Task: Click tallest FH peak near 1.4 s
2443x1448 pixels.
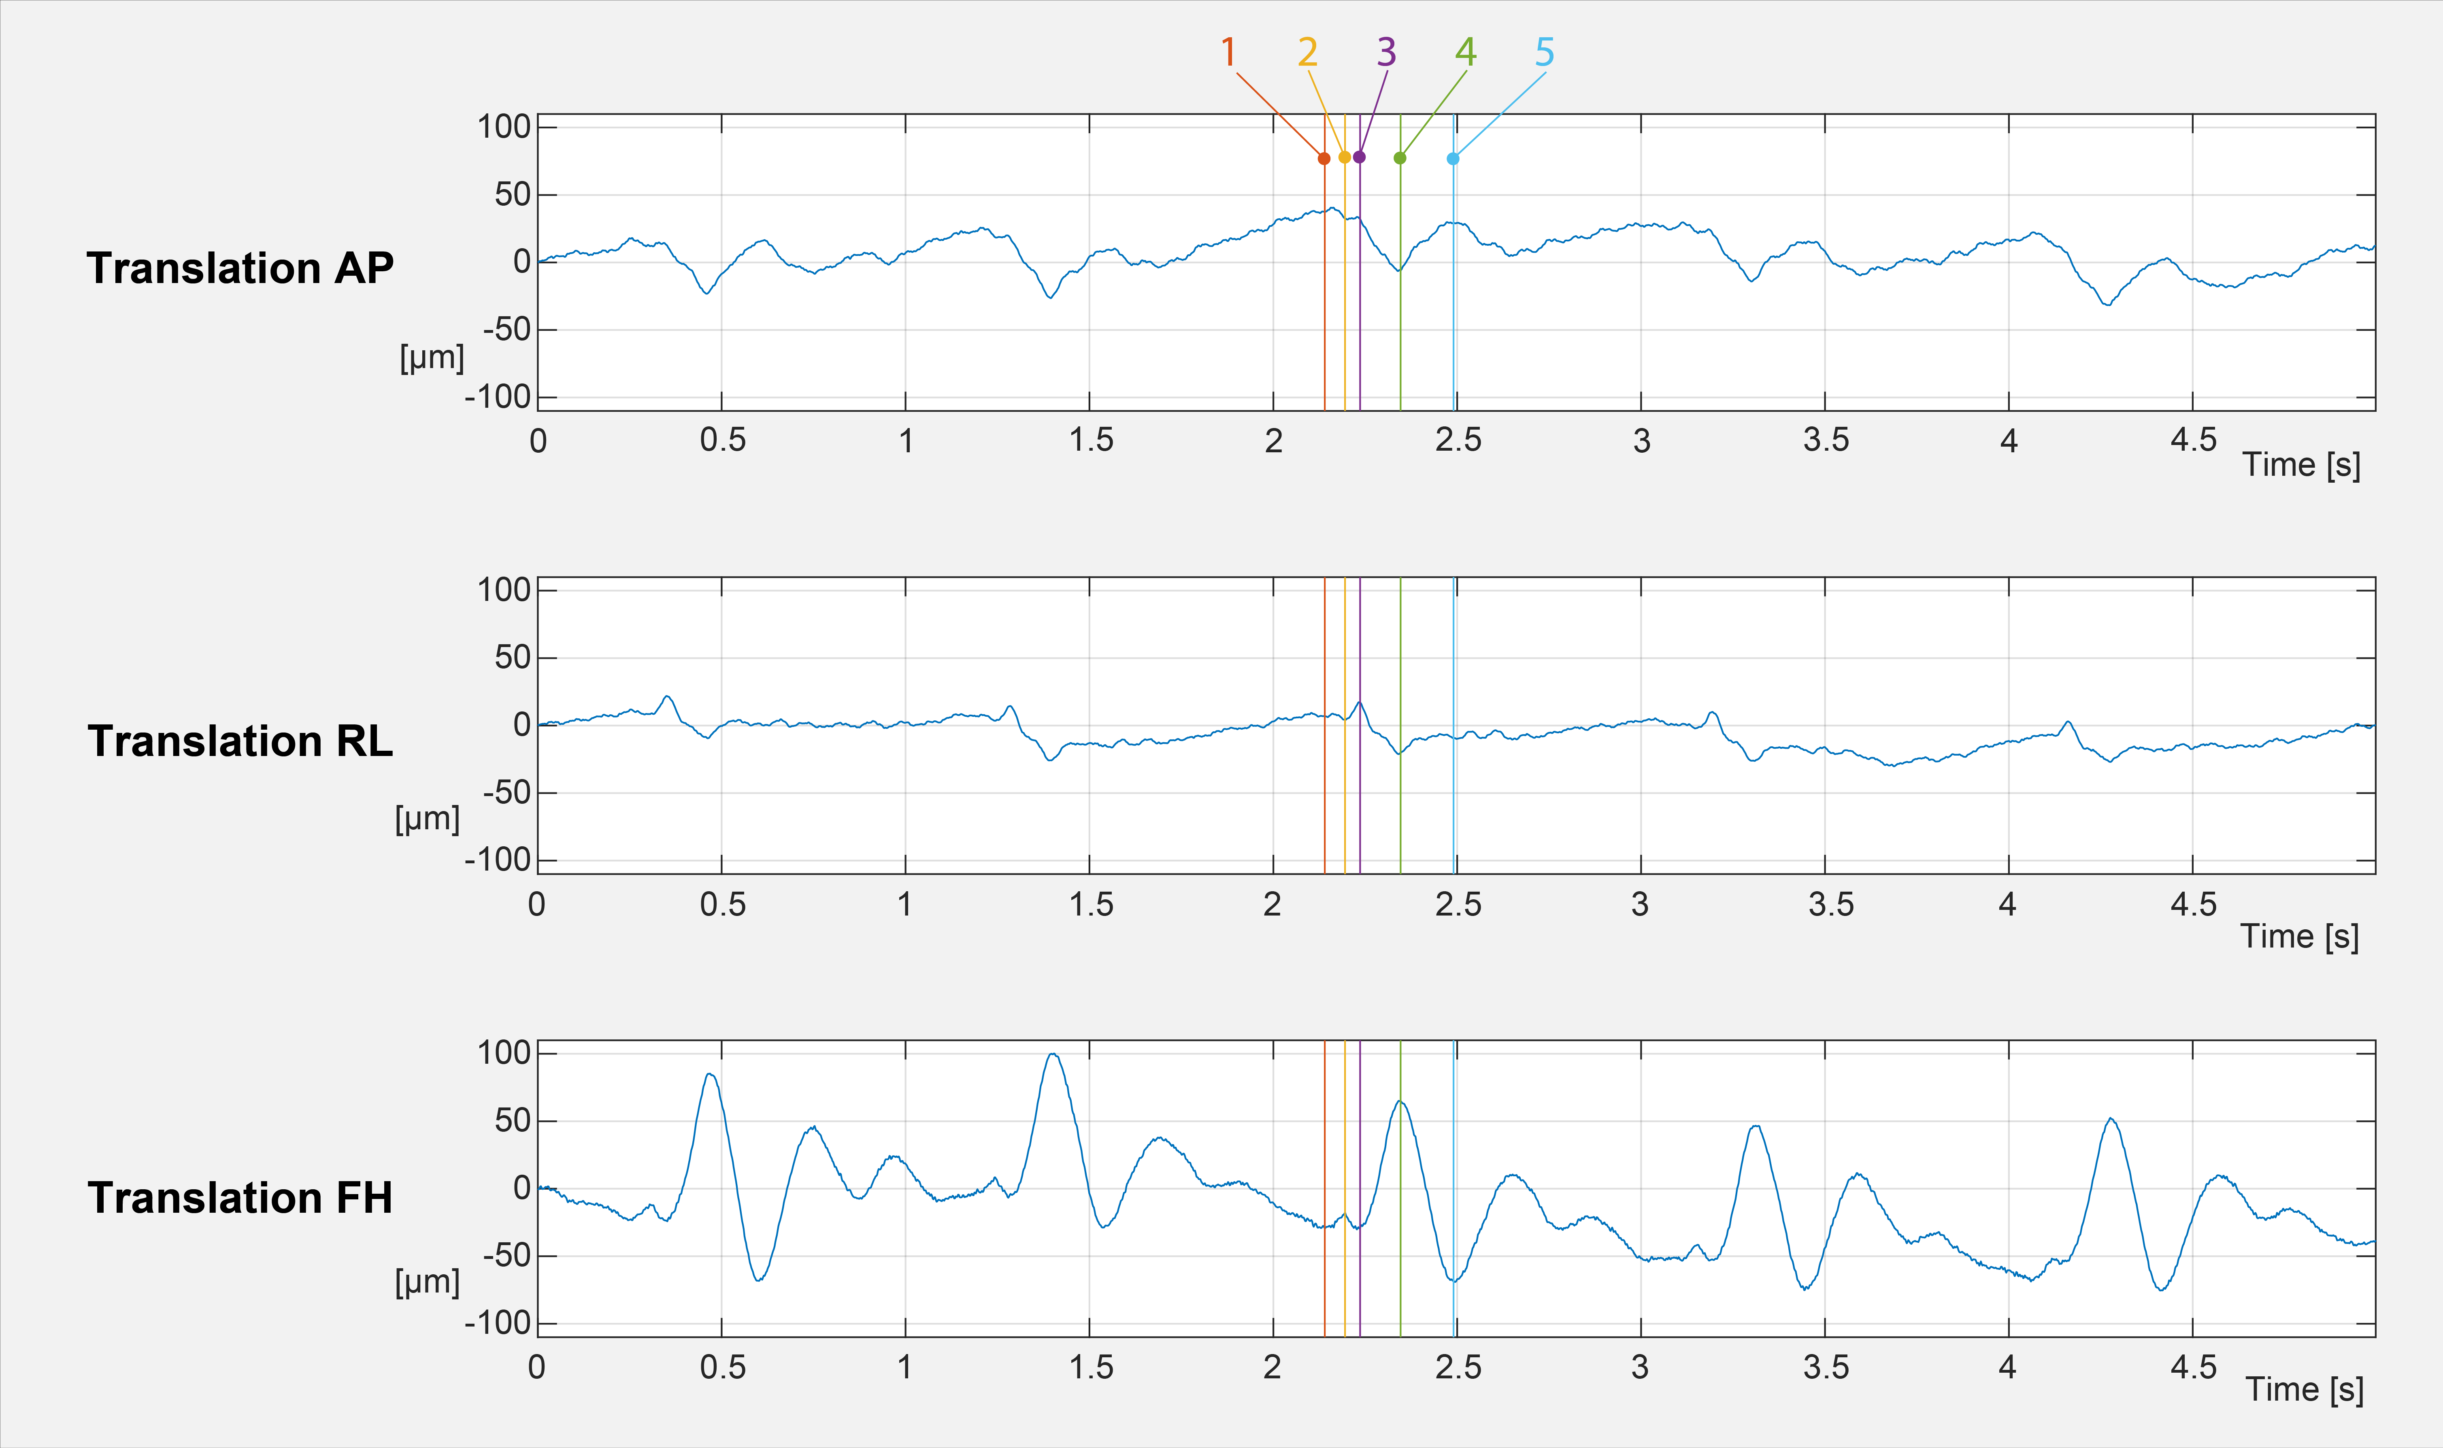Action: [1053, 1054]
